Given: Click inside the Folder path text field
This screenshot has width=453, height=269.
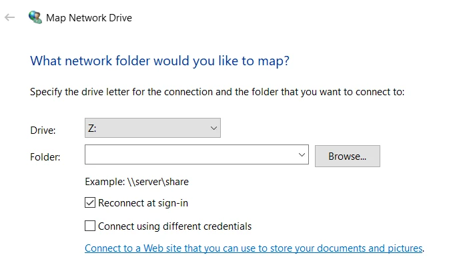Looking at the screenshot, I should 190,155.
